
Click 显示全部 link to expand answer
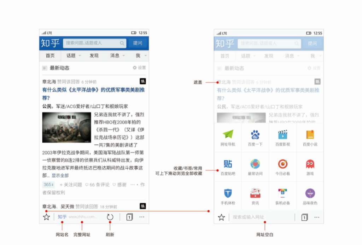coord(60,175)
